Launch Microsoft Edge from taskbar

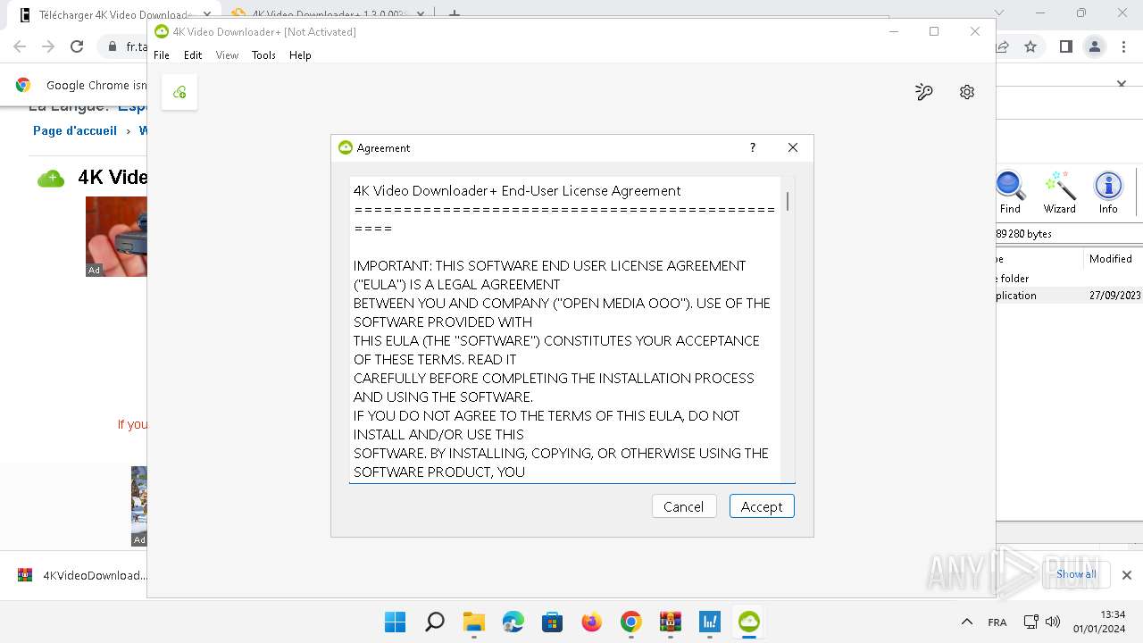[x=513, y=622]
